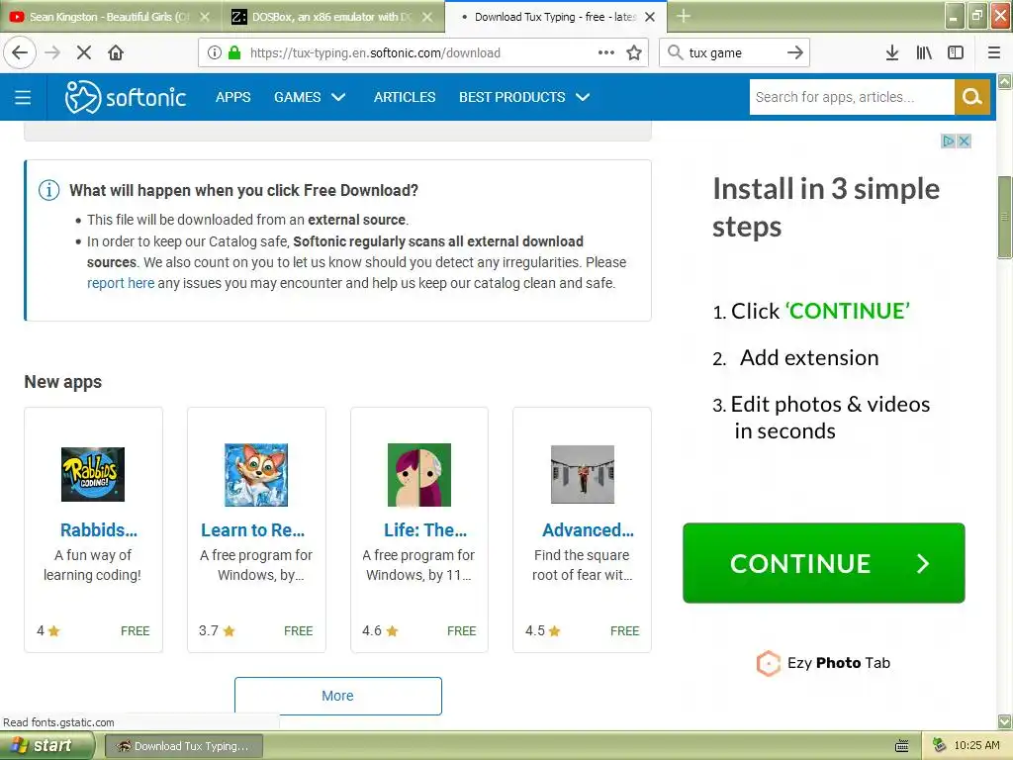
Task: Close the Sean Kingston YouTube tab
Action: click(205, 17)
